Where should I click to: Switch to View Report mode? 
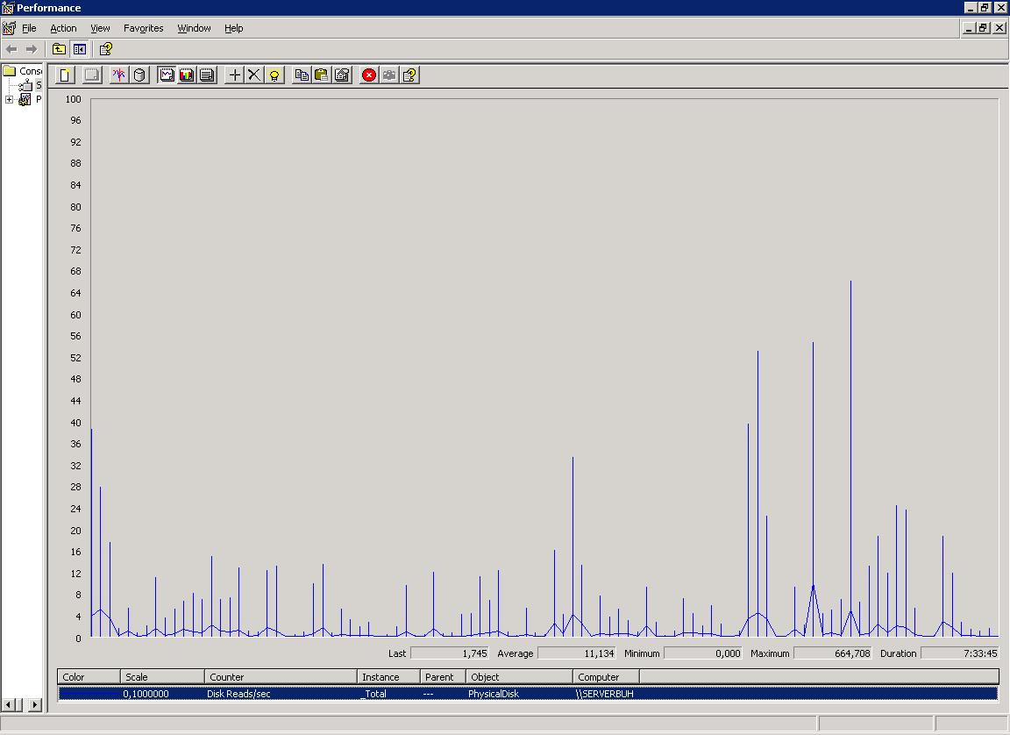(207, 75)
